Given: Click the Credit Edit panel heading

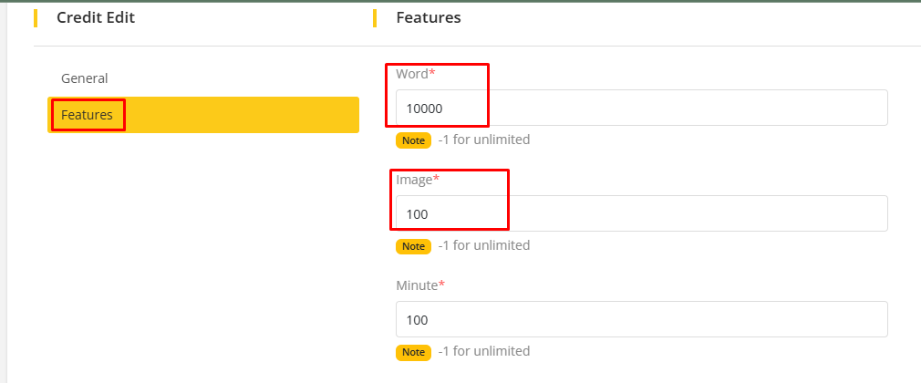Looking at the screenshot, I should [x=96, y=17].
